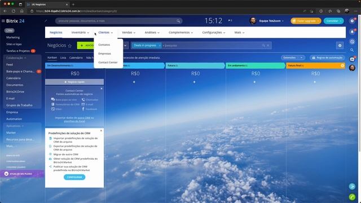Remove the Deals in progress filter tag

159,46
